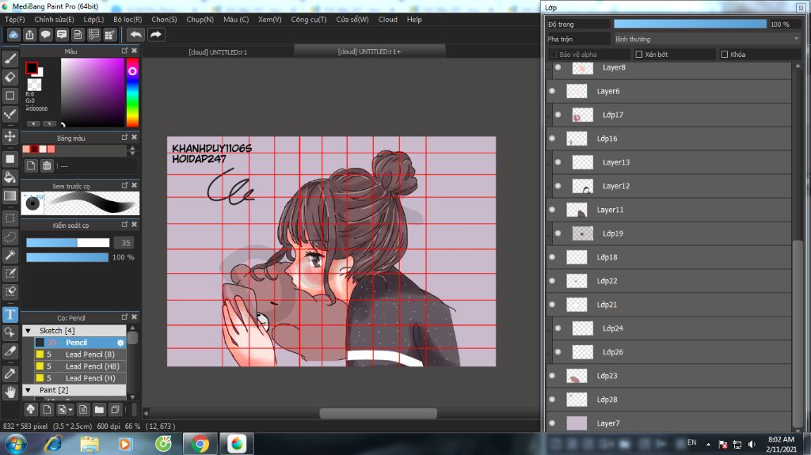
Task: Collapse the Paint [2] brush group
Action: pyautogui.click(x=29, y=390)
